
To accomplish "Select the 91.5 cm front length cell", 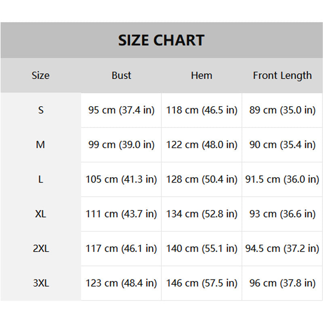I will (282, 179).
